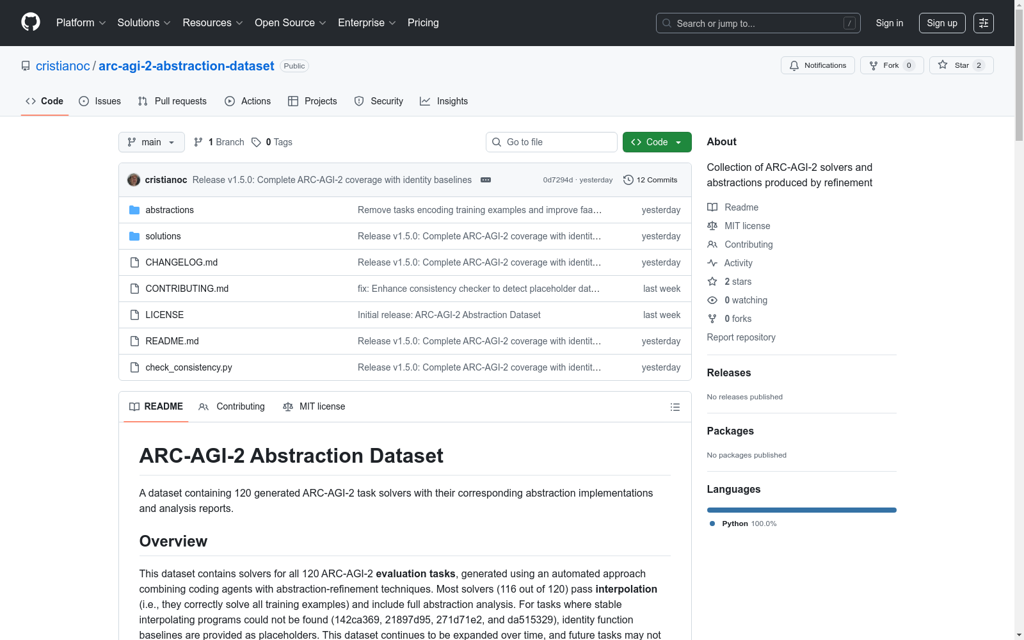This screenshot has width=1024, height=640.
Task: Click the GitHub logo icon
Action: point(31,22)
